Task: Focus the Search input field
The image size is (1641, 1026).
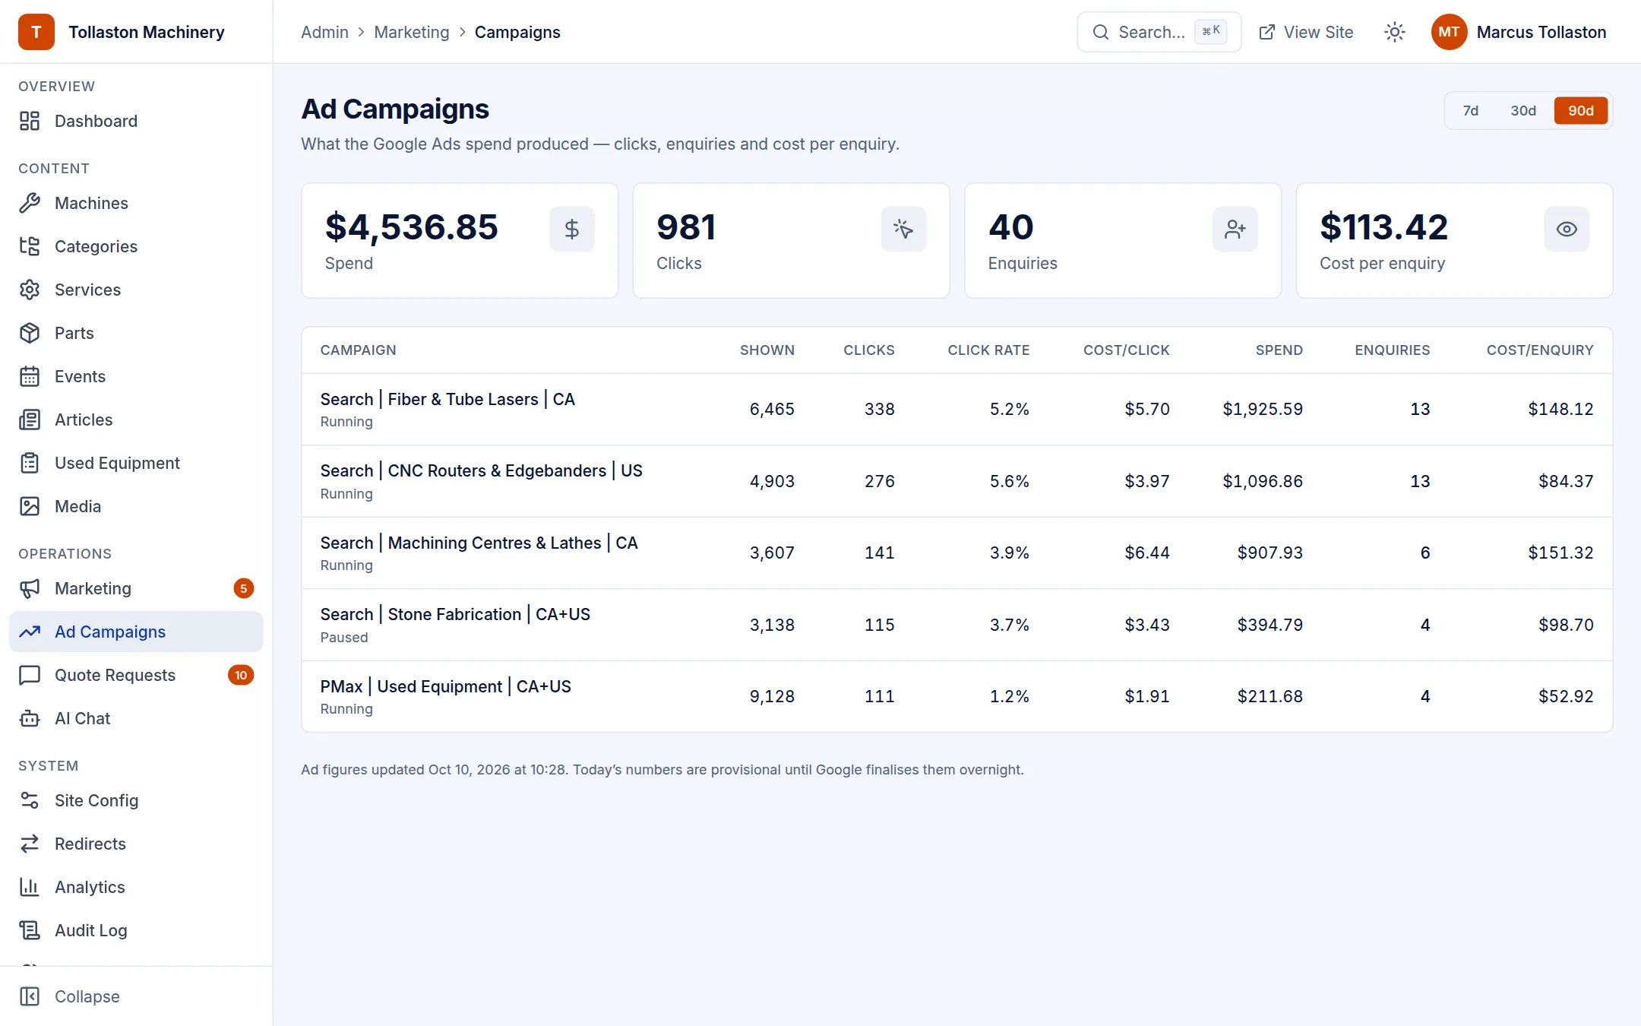Action: (x=1159, y=32)
